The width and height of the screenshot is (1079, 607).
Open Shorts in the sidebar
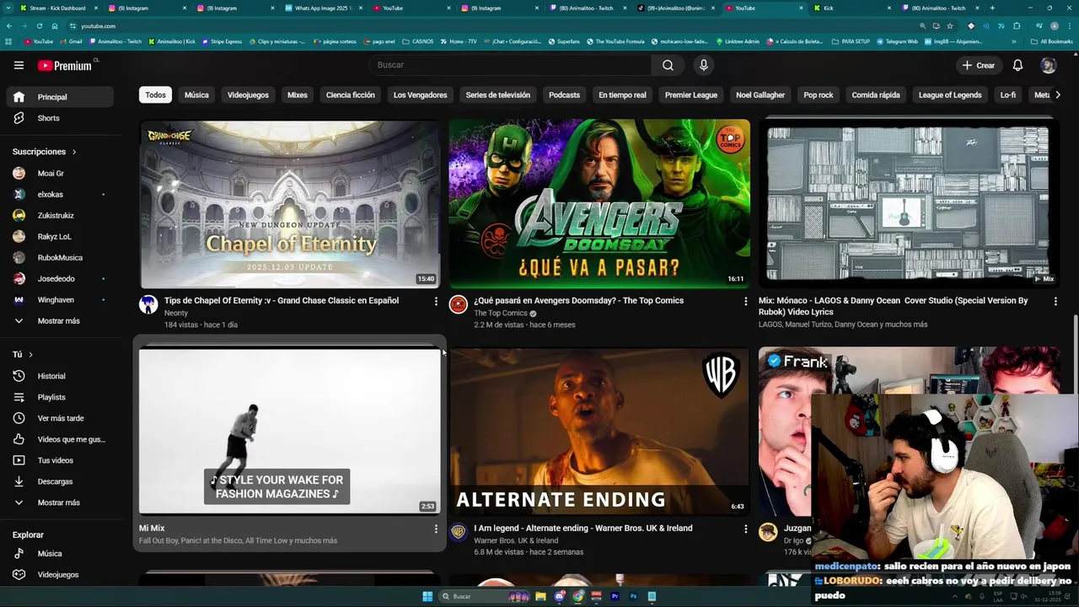coord(58,118)
